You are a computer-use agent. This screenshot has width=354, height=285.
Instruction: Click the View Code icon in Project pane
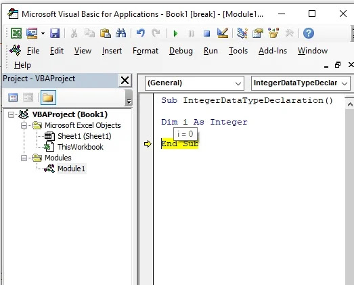13,97
